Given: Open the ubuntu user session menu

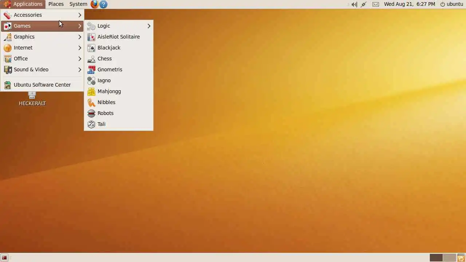Looking at the screenshot, I should [451, 4].
